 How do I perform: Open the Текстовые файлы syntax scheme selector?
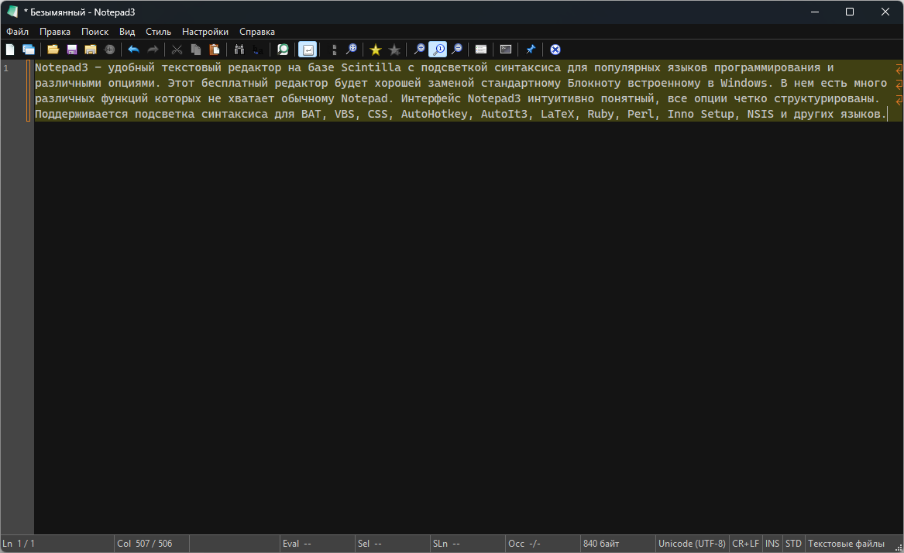846,544
